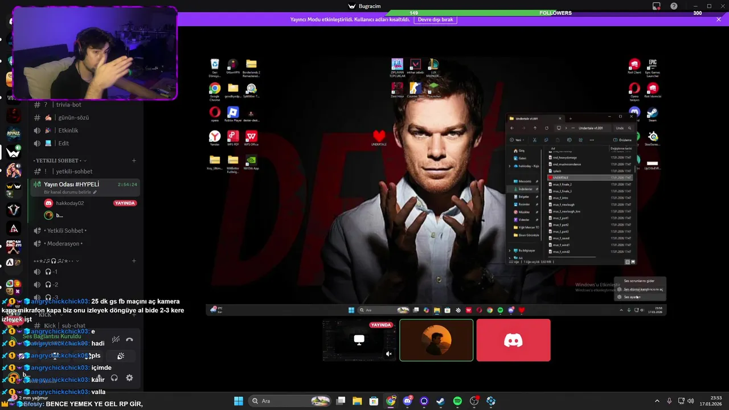Disconnect from the voice call

pyautogui.click(x=129, y=339)
